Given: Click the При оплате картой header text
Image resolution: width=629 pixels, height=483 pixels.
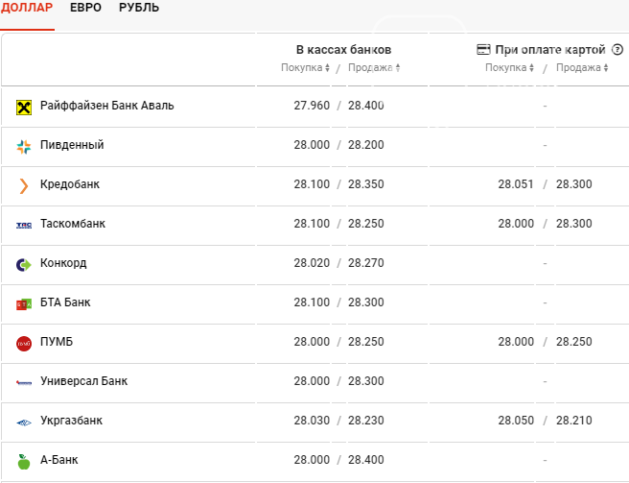Looking at the screenshot, I should tap(550, 49).
